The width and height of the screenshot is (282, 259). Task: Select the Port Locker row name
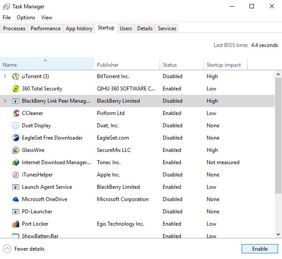click(35, 224)
